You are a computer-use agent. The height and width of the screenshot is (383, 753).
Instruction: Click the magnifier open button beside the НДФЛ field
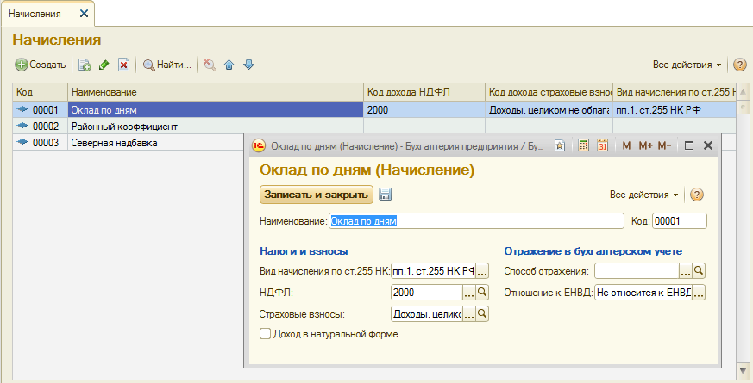(x=483, y=293)
